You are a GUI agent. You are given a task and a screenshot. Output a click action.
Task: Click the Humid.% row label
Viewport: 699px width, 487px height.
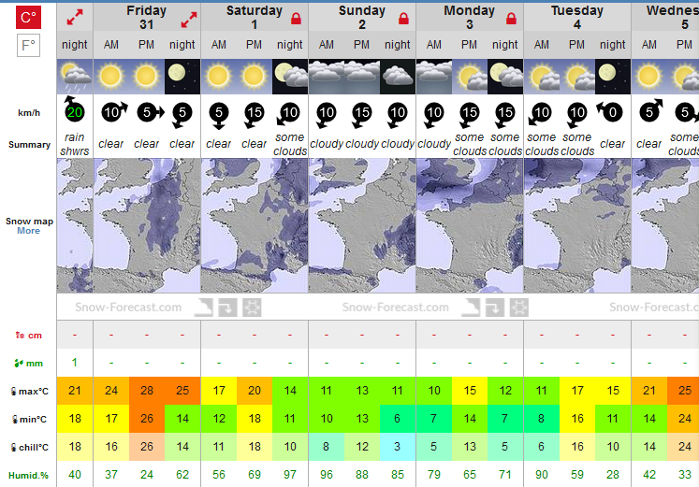28,476
